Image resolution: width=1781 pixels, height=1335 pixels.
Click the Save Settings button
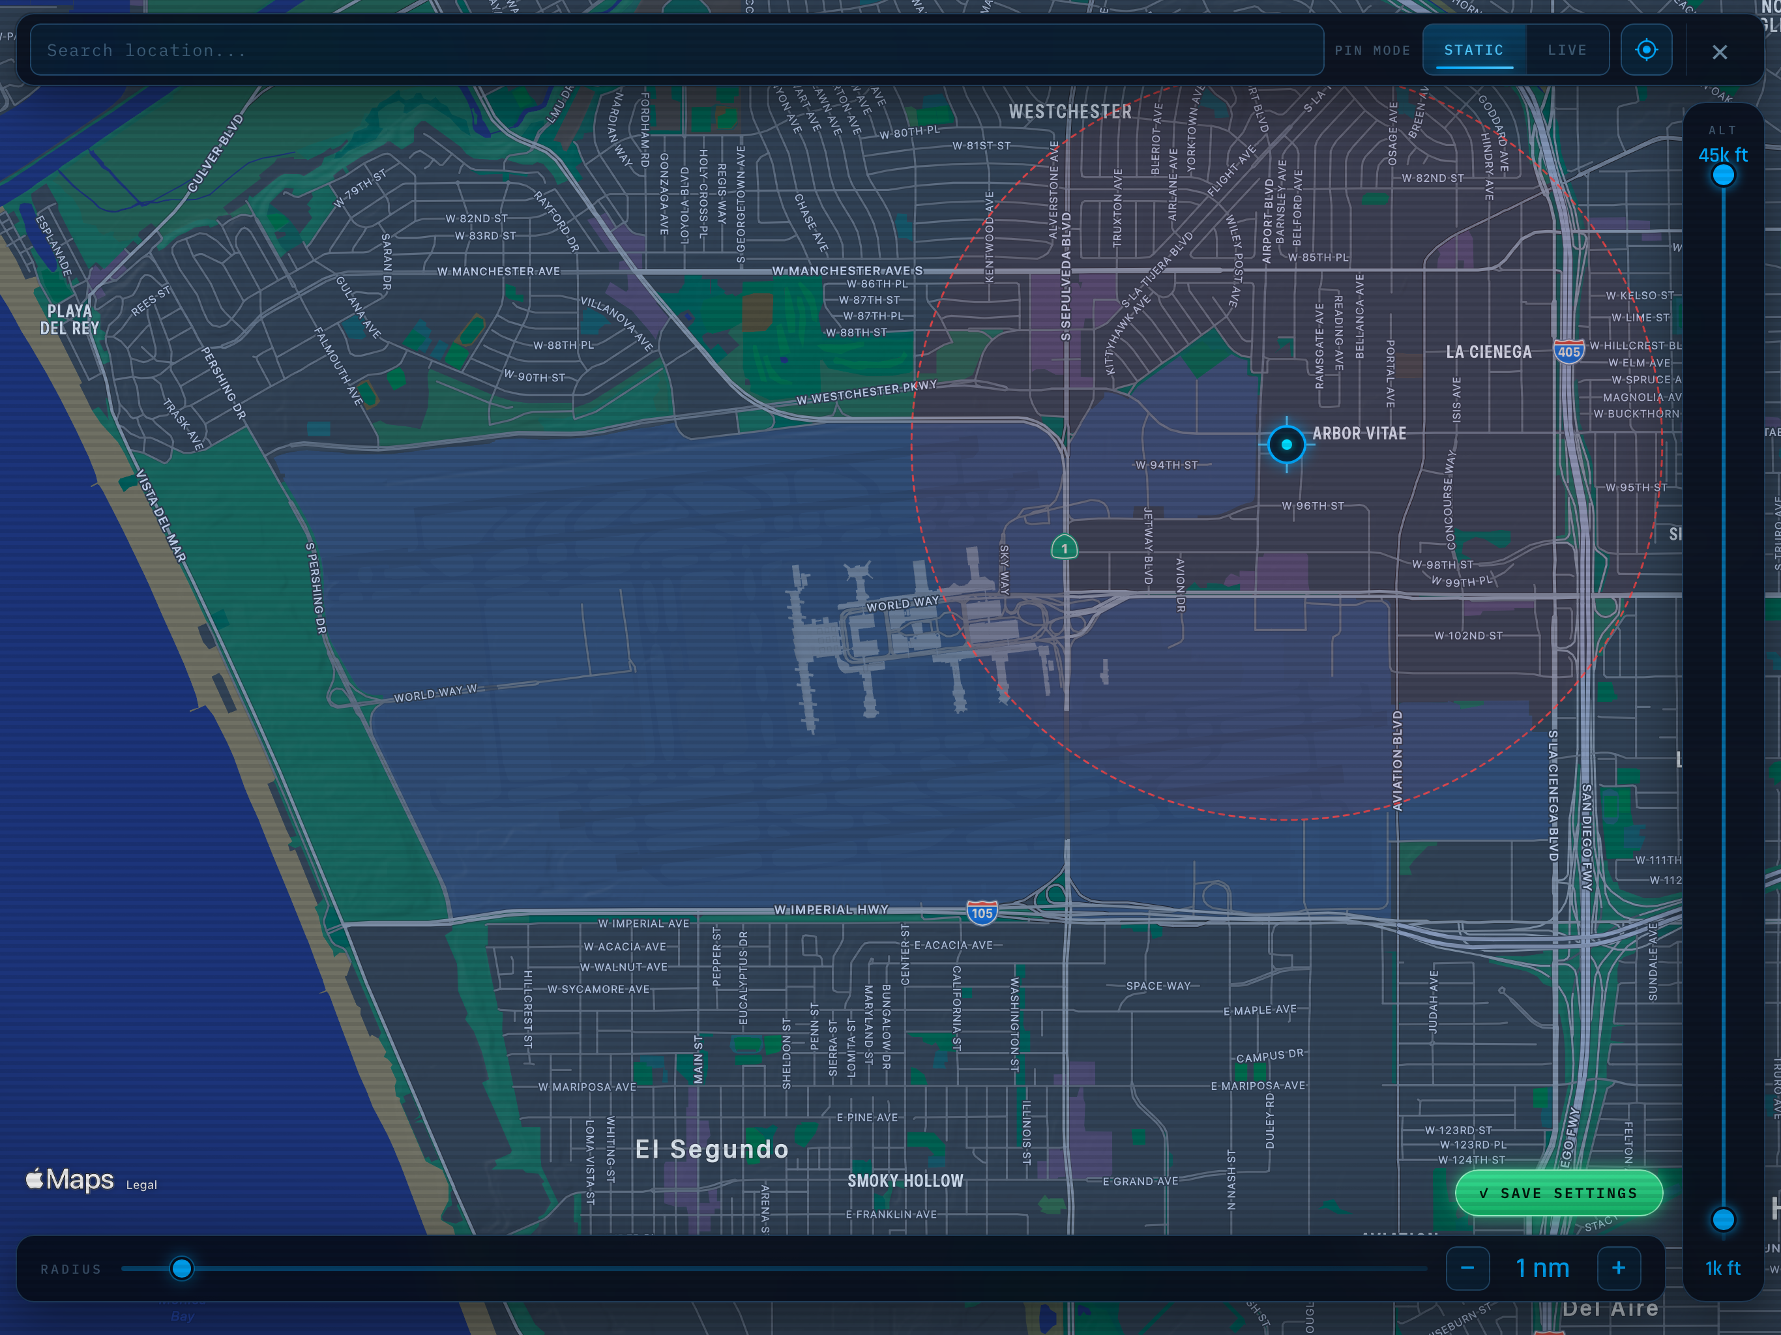[1559, 1194]
